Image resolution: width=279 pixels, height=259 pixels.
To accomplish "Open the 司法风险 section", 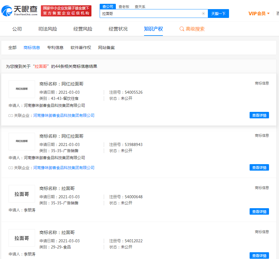I will (48, 29).
